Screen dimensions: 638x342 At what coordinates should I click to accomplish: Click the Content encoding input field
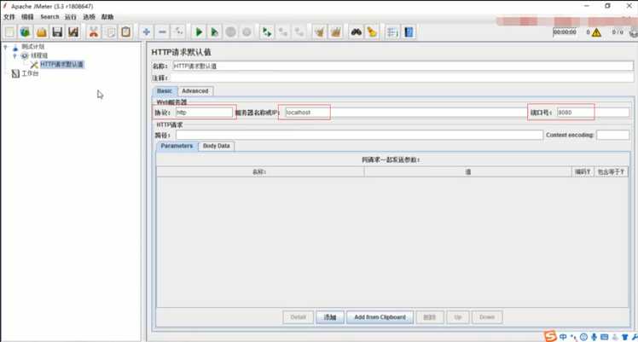[x=612, y=135]
